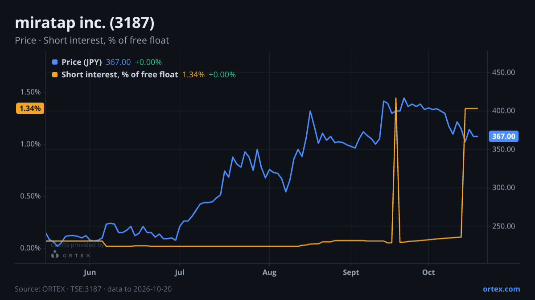The width and height of the screenshot is (535, 300).
Task: Click the 367.00 price value in the legend
Action: pyautogui.click(x=118, y=62)
